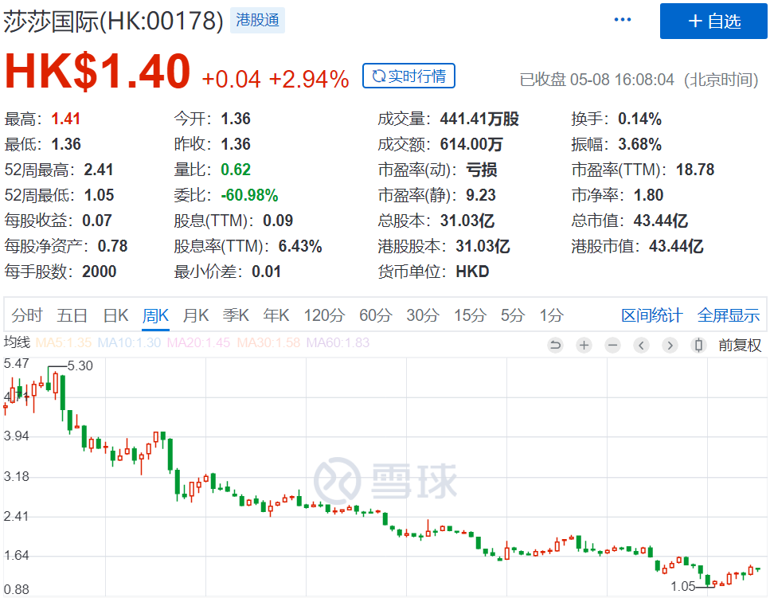Toggle the MA30:1.58 indicator
This screenshot has height=598, width=770.
point(268,342)
